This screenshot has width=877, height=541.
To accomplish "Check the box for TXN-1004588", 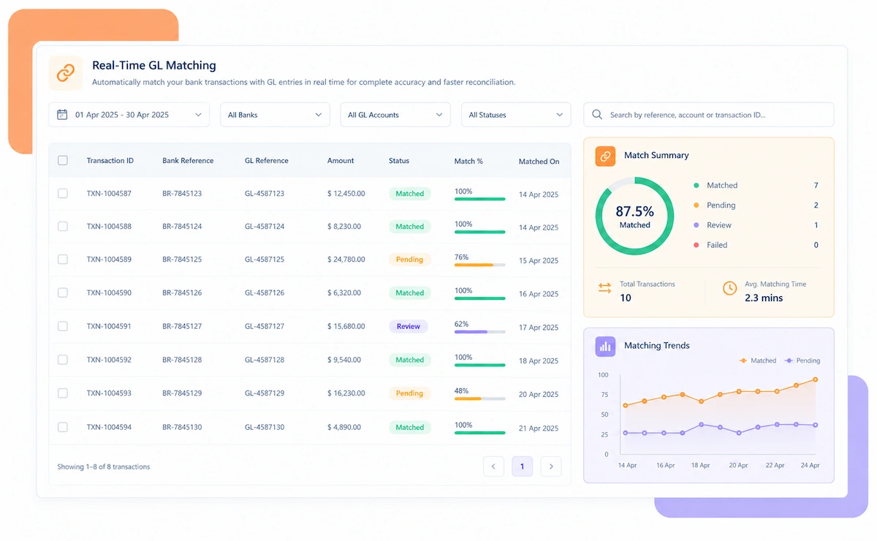I will [x=63, y=227].
